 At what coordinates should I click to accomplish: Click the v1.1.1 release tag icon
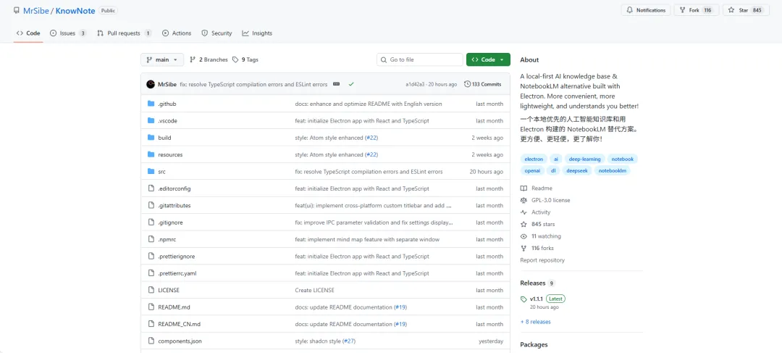pos(524,299)
